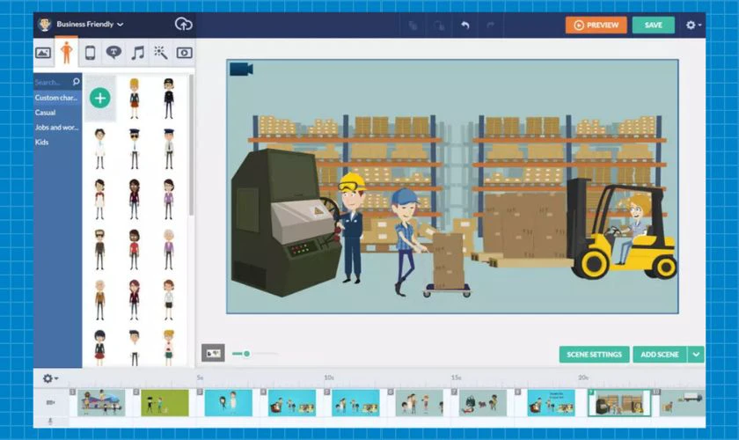The height and width of the screenshot is (440, 739).
Task: Add a new custom character with plus button
Action: (100, 98)
